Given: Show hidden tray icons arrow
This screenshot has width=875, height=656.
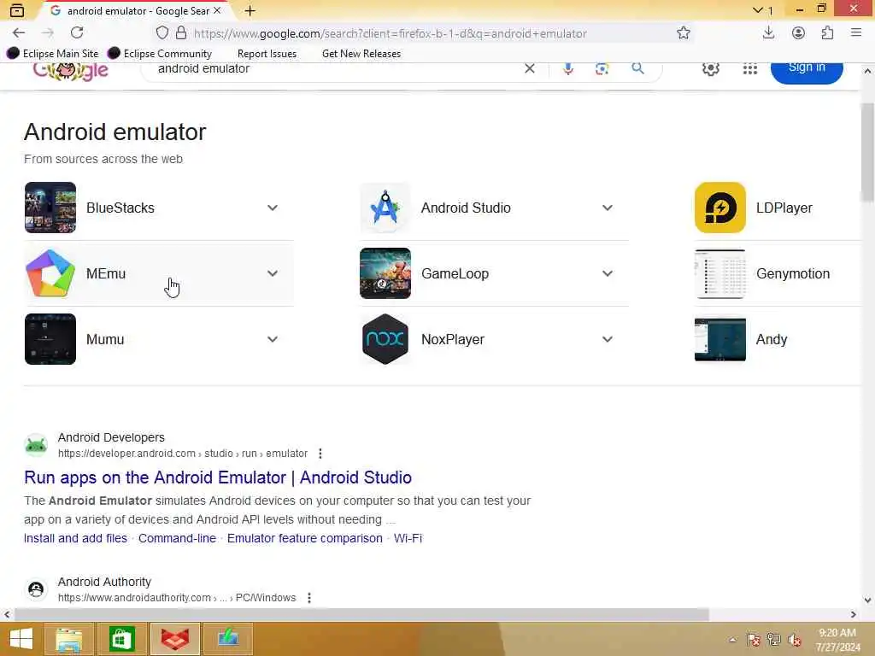Looking at the screenshot, I should click(732, 640).
